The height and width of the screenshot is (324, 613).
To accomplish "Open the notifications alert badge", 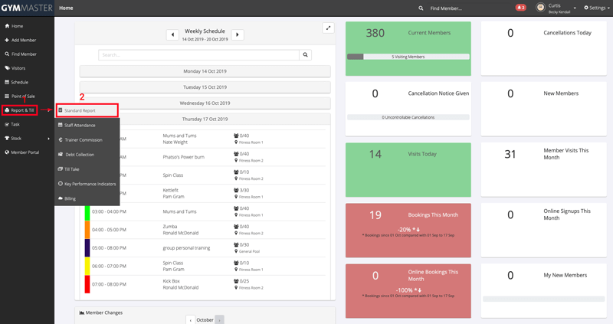I will point(520,8).
